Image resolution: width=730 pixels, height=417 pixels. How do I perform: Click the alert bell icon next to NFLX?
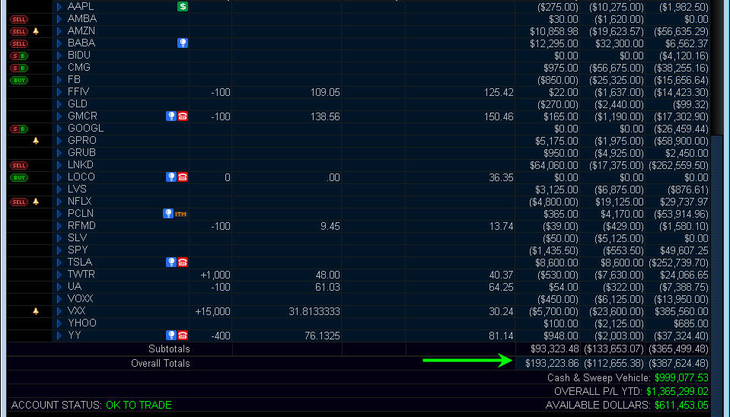tap(36, 202)
